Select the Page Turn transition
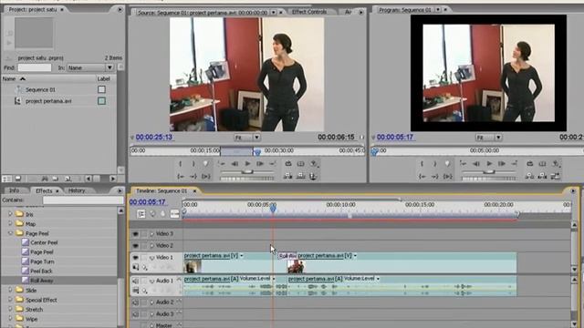Screen dimensions: 584x328 (42, 261)
